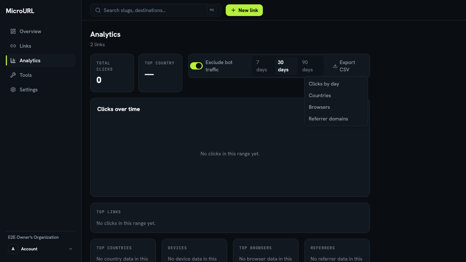The width and height of the screenshot is (466, 262).
Task: Disable the Exclude bot traffic switch
Action: (196, 66)
